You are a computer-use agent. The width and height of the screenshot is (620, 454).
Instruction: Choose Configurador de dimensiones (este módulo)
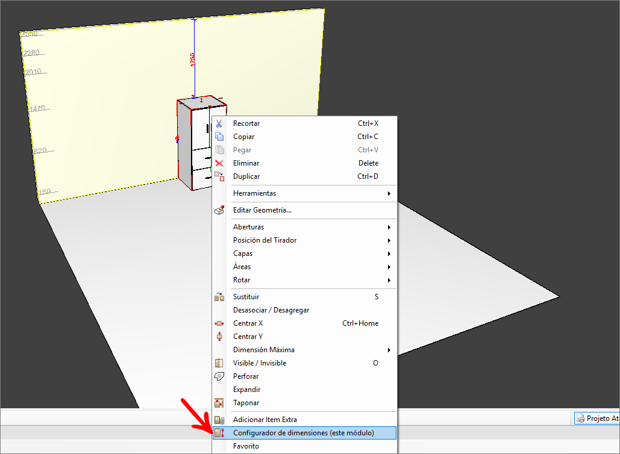304,433
